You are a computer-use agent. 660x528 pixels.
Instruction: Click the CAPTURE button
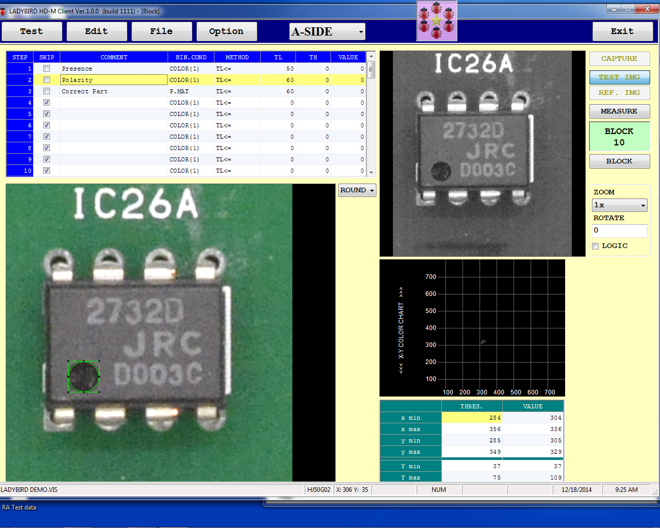(619, 59)
